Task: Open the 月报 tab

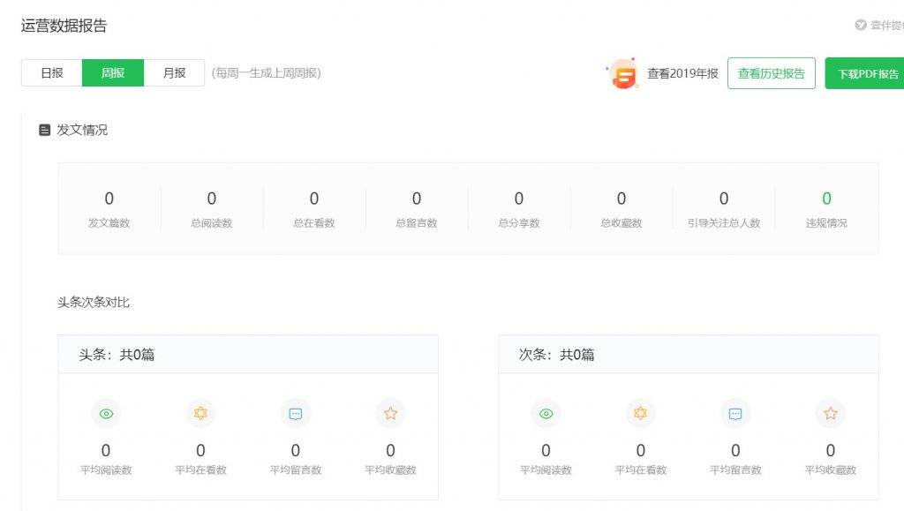Action: pos(174,73)
